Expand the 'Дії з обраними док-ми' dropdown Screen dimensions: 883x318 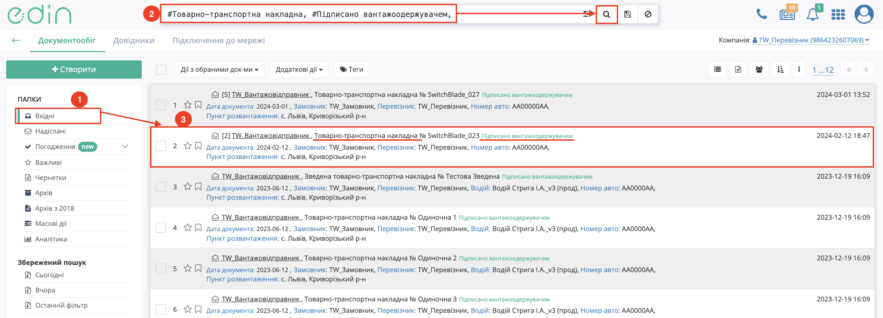(x=220, y=70)
